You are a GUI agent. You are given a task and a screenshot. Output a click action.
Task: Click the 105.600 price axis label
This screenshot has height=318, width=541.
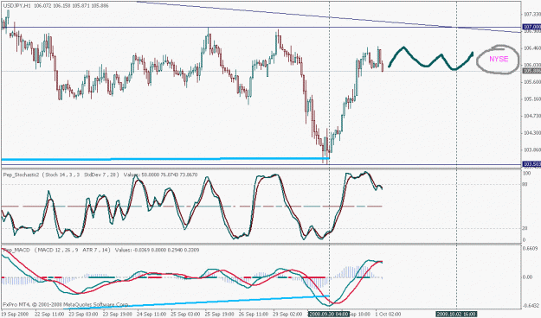[532, 82]
